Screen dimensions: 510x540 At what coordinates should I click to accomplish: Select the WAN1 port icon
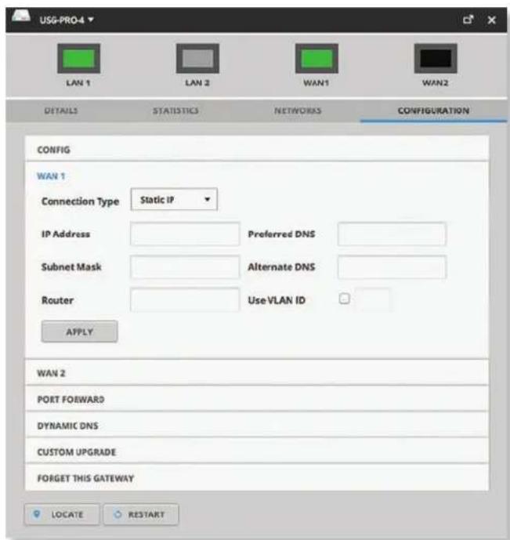(x=316, y=59)
